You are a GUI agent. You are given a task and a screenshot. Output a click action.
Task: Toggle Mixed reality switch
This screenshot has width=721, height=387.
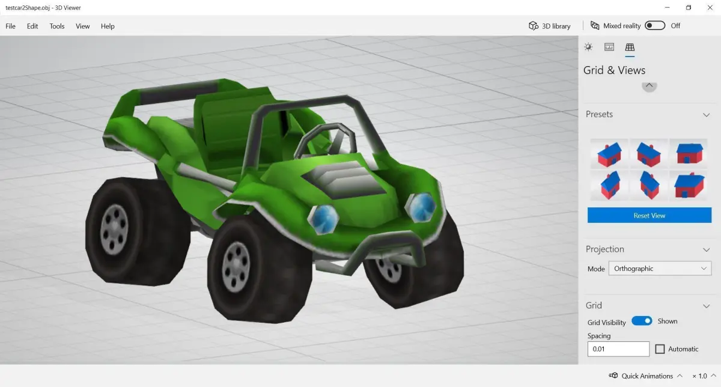pos(655,25)
